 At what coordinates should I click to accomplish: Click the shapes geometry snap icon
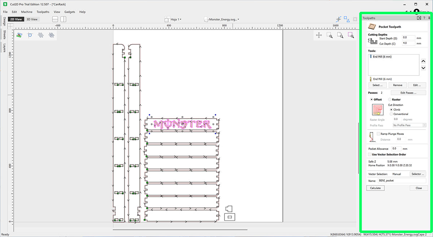pos(347,19)
